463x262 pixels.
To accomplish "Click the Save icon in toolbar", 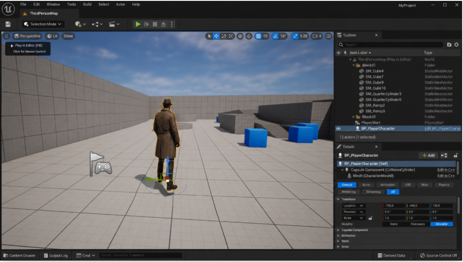I will click(x=8, y=24).
